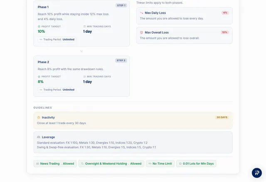Image resolution: width=266 pixels, height=182 pixels.
Task: Click the Overnight & Weekend Holding Allowed tag
Action: tap(111, 164)
